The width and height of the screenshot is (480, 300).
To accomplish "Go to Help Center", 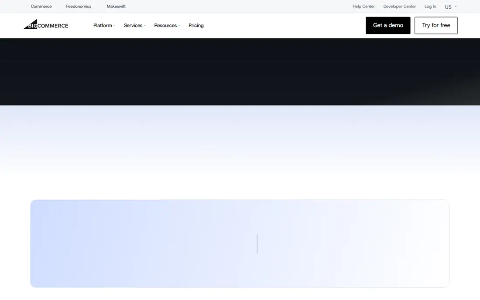I will 363,7.
